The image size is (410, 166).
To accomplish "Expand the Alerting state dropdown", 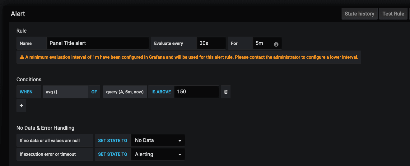I will click(158, 154).
